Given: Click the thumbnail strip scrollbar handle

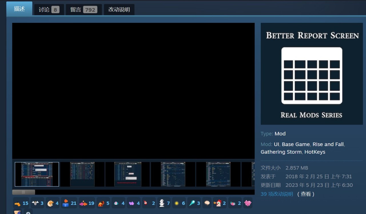Looking at the screenshot, I should tap(23, 192).
